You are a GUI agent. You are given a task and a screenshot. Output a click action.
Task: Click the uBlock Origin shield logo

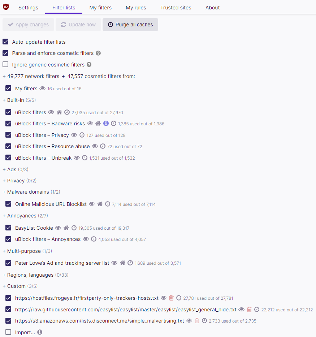[6, 7]
